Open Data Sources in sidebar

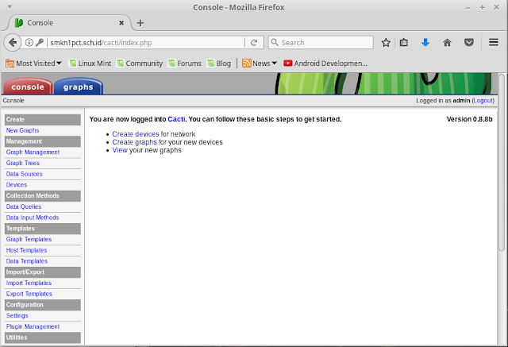24,174
